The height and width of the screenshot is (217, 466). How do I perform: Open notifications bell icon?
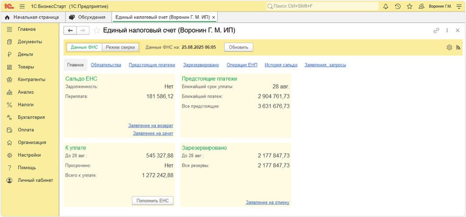click(386, 6)
